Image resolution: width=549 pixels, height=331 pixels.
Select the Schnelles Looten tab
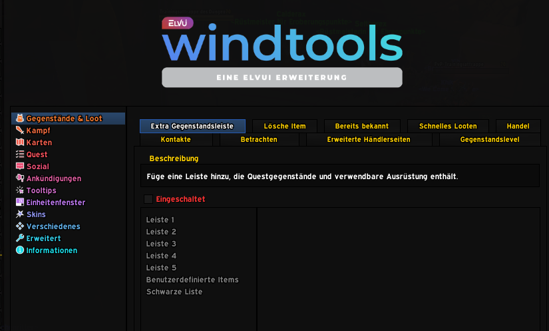(447, 127)
